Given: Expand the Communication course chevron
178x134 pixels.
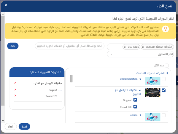Looking at the screenshot, I should coord(140,79).
